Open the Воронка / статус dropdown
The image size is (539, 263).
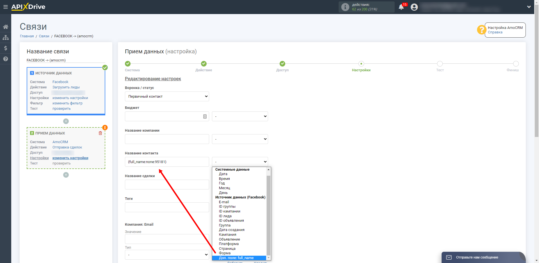pyautogui.click(x=167, y=97)
